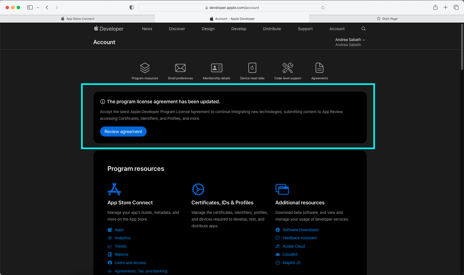The image size is (464, 275).
Task: Click the Review agreement button
Action: click(x=123, y=131)
